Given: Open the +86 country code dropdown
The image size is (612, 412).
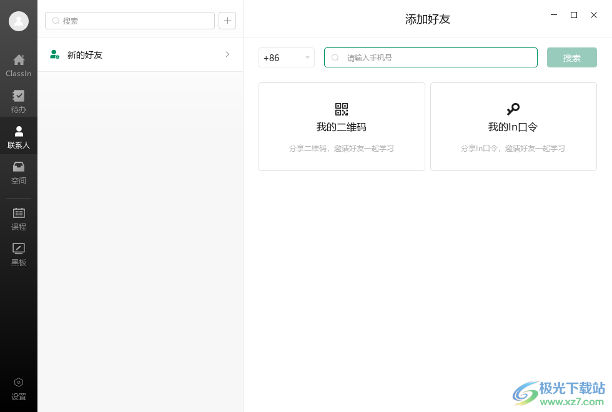Looking at the screenshot, I should click(x=286, y=57).
